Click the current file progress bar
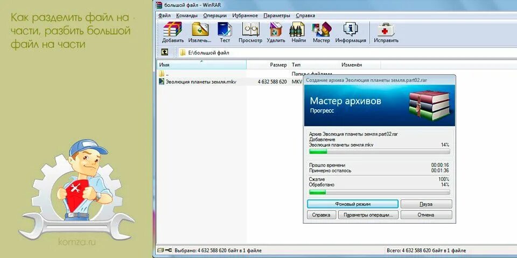The image size is (517, 258). click(x=379, y=152)
